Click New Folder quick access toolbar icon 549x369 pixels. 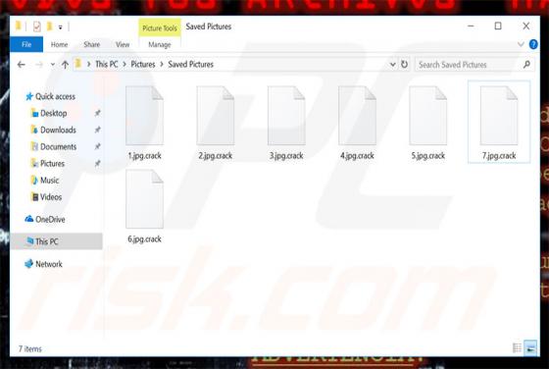(x=49, y=26)
